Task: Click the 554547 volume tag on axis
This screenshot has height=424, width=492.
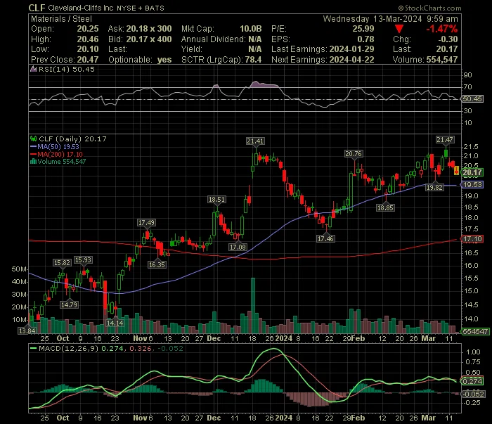Action: tap(475, 331)
